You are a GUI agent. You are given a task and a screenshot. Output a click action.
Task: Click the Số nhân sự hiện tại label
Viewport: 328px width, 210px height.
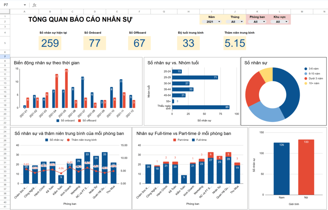coord(53,33)
